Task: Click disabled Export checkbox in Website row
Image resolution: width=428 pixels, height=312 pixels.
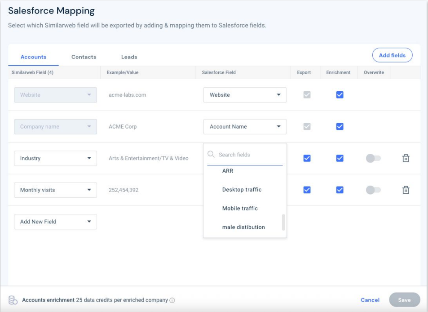Action: 307,95
